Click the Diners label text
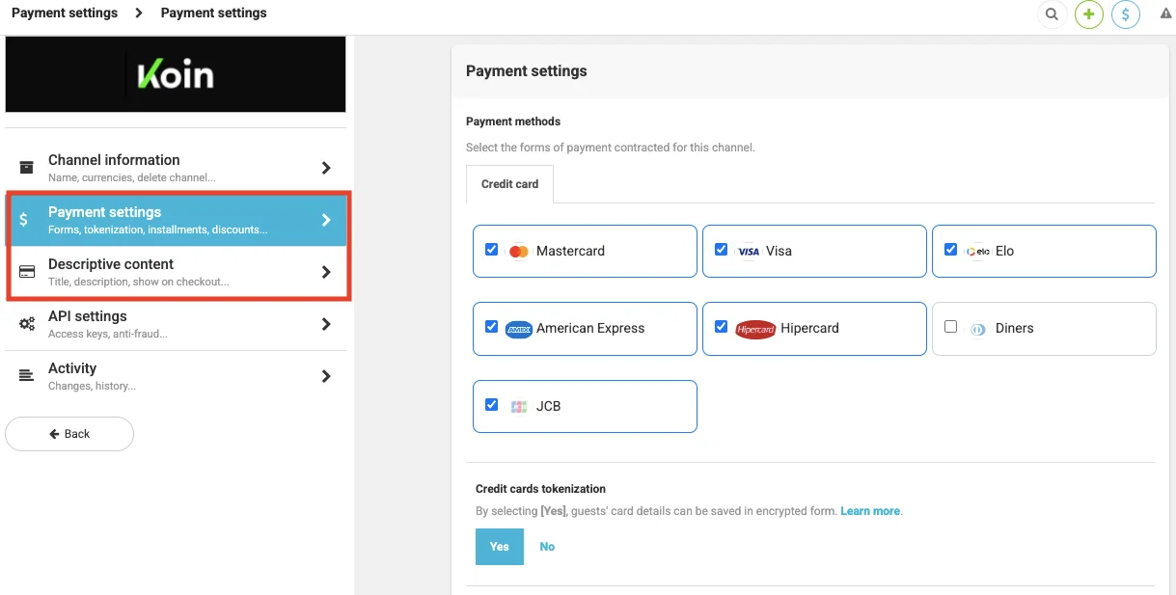Screen dimensions: 1176x595 pos(1014,328)
